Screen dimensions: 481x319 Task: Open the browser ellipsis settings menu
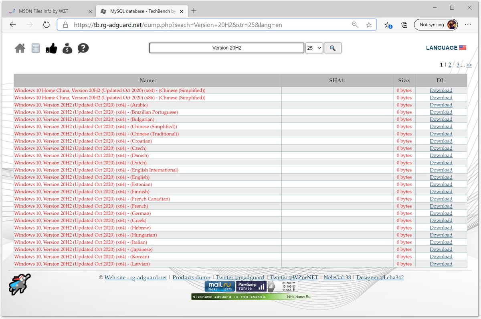(x=468, y=24)
